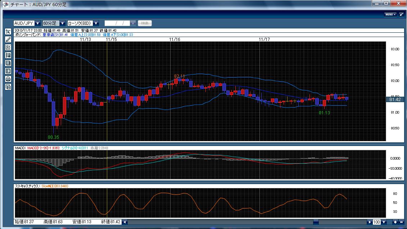
Task: Open the technical indicator chart settings icon
Action: (x=8, y=47)
